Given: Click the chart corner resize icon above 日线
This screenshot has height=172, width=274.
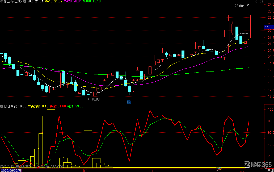Looking at the screenshot, I should 265,168.
